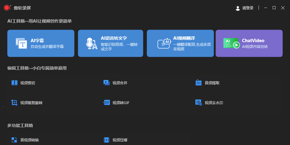Click the green ChatVideo play icon
Image resolution: width=290 pixels, height=145 pixels.
(x=232, y=43)
